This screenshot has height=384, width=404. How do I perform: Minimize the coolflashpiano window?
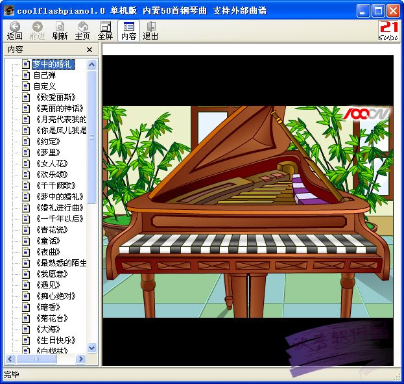coord(362,11)
